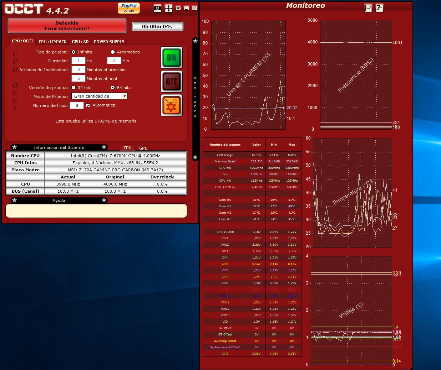Collapse the Información del Sistema section
The image size is (441, 370).
104,147
